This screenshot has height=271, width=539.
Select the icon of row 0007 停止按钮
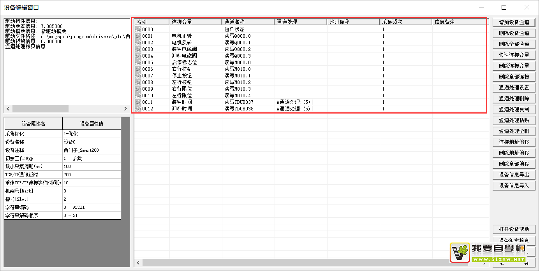138,76
